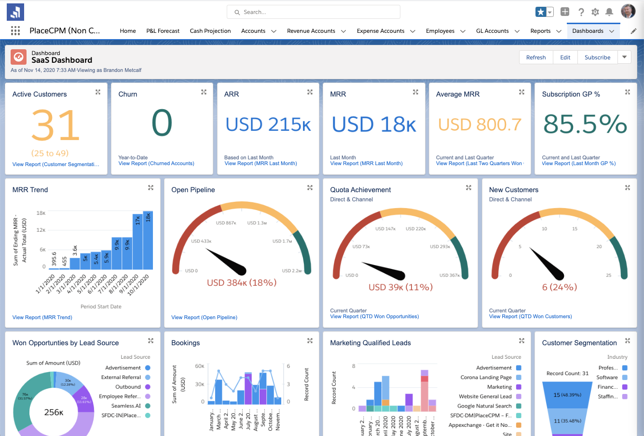Screen dimensions: 644x436
Task: Open View Report (Churned Accounts) link
Action: tap(156, 163)
